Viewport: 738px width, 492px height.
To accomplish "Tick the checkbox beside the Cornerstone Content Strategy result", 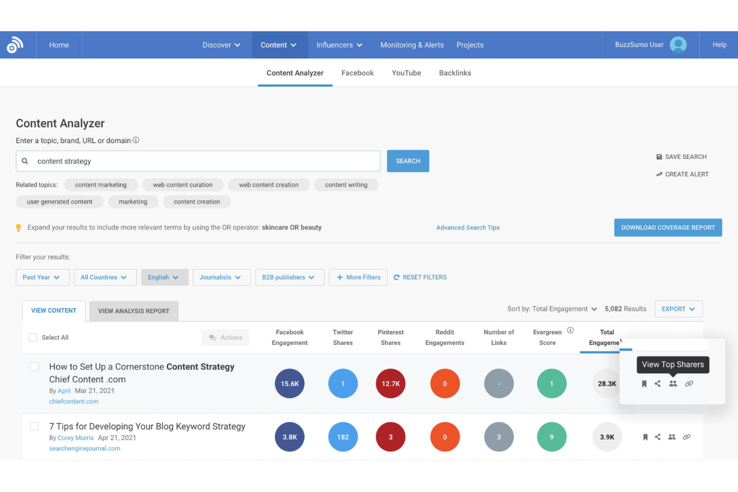I will coord(34,366).
